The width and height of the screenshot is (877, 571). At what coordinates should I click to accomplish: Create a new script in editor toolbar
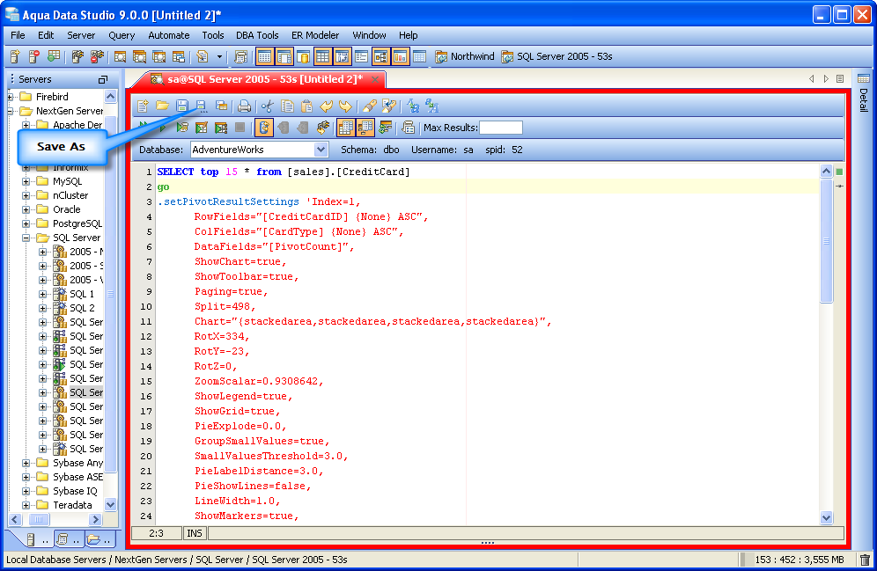coord(143,106)
